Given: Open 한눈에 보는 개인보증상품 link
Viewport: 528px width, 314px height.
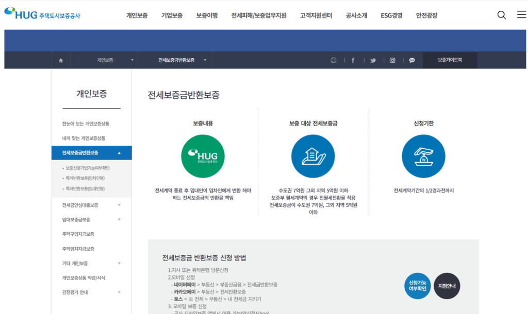Looking at the screenshot, I should [x=86, y=124].
